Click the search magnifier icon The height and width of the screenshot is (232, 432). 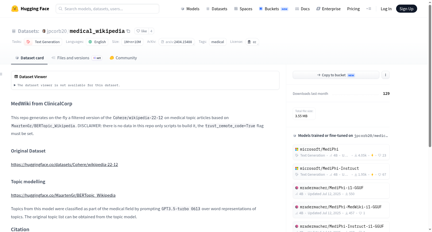pyautogui.click(x=60, y=9)
